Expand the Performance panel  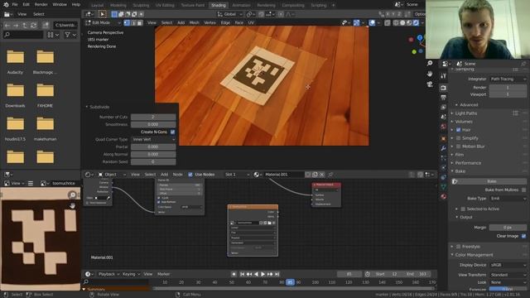468,163
